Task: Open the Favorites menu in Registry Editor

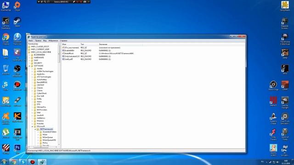Action: coord(53,41)
